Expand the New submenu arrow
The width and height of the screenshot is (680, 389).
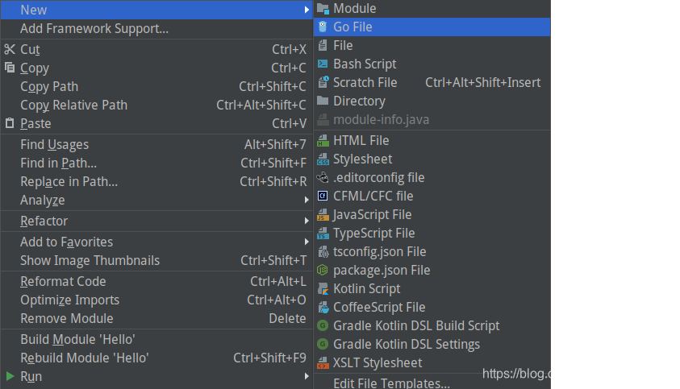pyautogui.click(x=307, y=10)
